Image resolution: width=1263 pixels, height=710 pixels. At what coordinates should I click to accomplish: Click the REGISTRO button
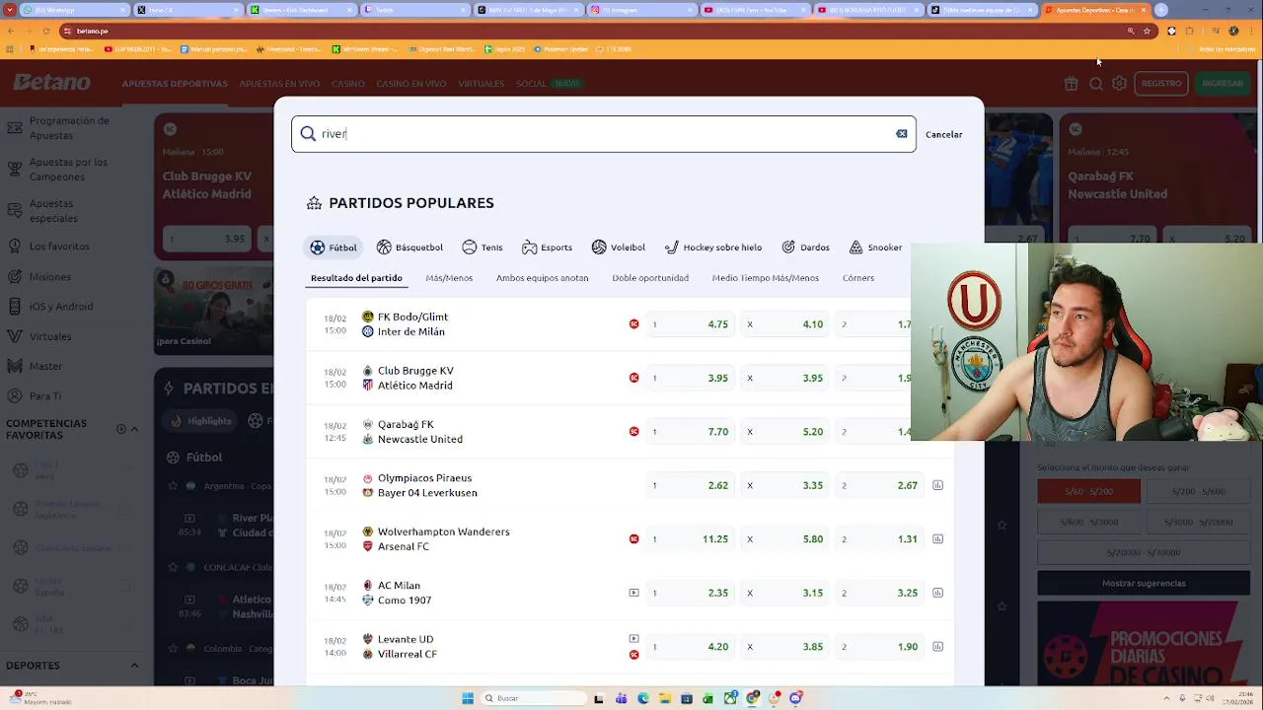[x=1161, y=84]
